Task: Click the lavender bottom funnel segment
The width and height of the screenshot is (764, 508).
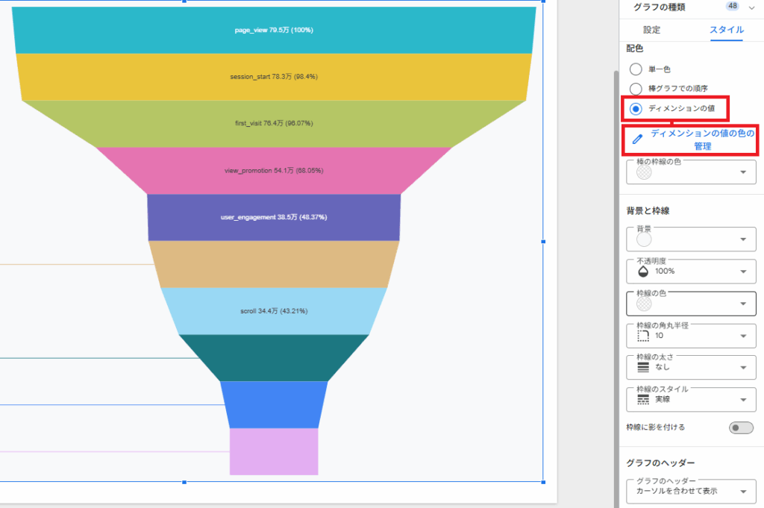Action: tap(274, 451)
